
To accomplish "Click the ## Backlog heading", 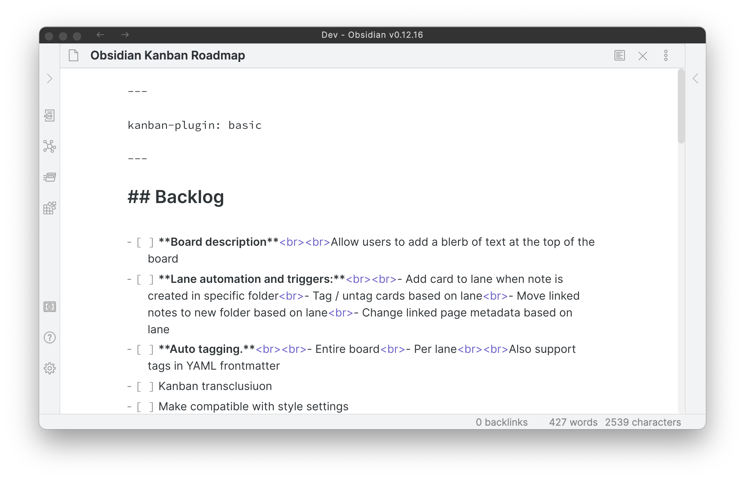I will tap(176, 197).
